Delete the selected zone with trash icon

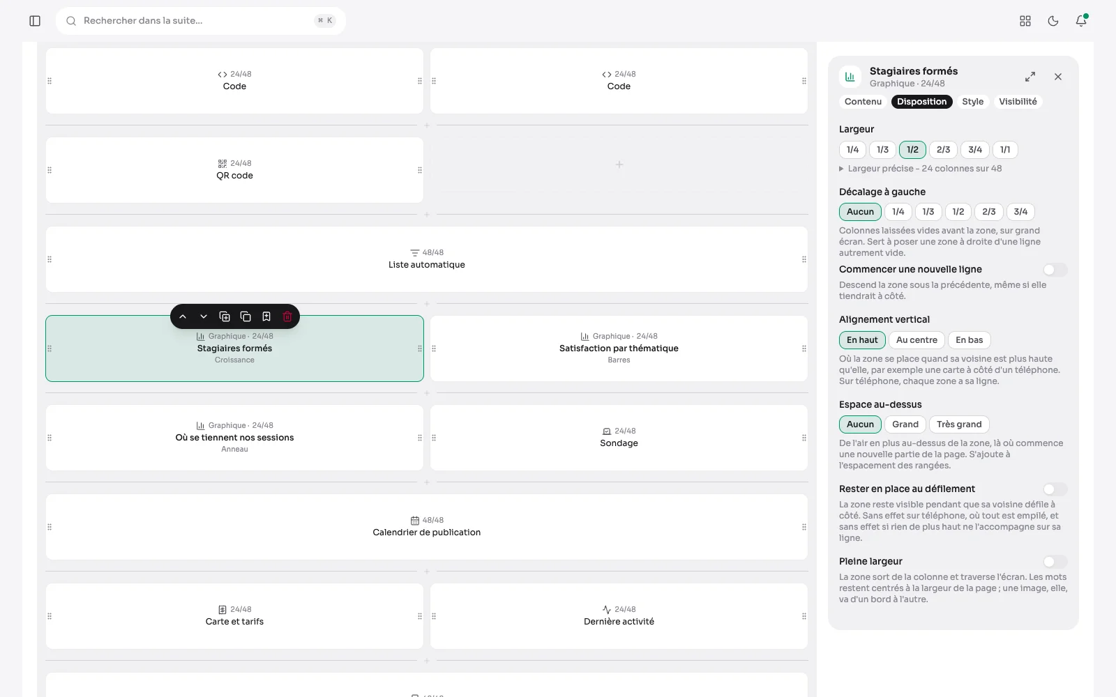point(287,316)
